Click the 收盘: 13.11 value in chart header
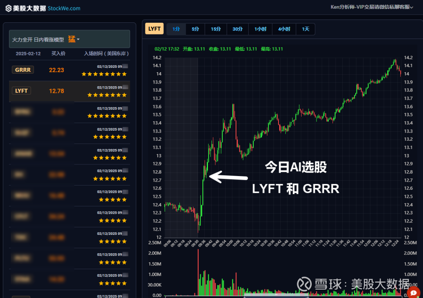The image size is (423, 298). (220, 49)
